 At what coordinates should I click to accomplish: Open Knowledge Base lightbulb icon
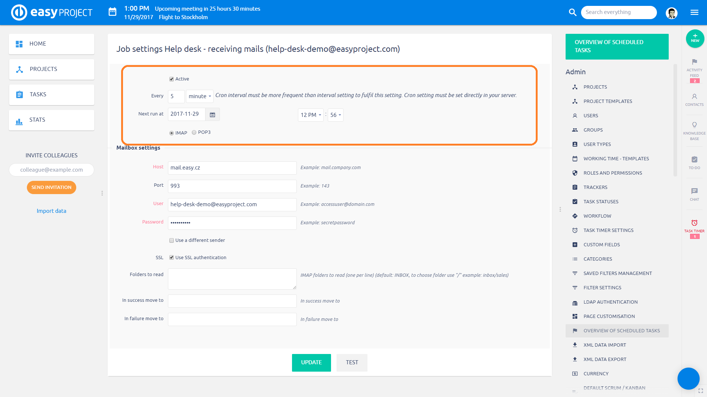pos(694,125)
